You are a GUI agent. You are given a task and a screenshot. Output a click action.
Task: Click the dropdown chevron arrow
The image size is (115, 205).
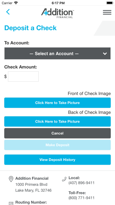pos(105,54)
